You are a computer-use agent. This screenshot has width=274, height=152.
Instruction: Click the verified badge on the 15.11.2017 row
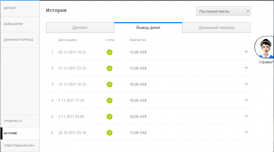pyautogui.click(x=110, y=84)
